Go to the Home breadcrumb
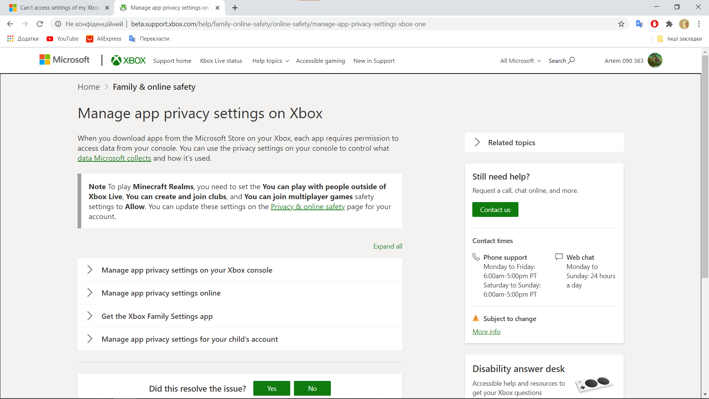Viewport: 709px width, 399px height. click(89, 87)
